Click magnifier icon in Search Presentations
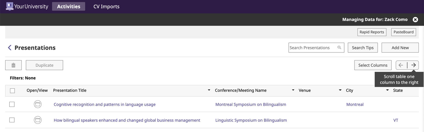The height and width of the screenshot is (132, 424). click(x=339, y=48)
